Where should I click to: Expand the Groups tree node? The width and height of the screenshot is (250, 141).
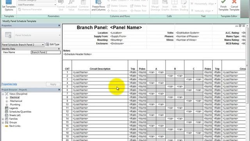click(3, 123)
